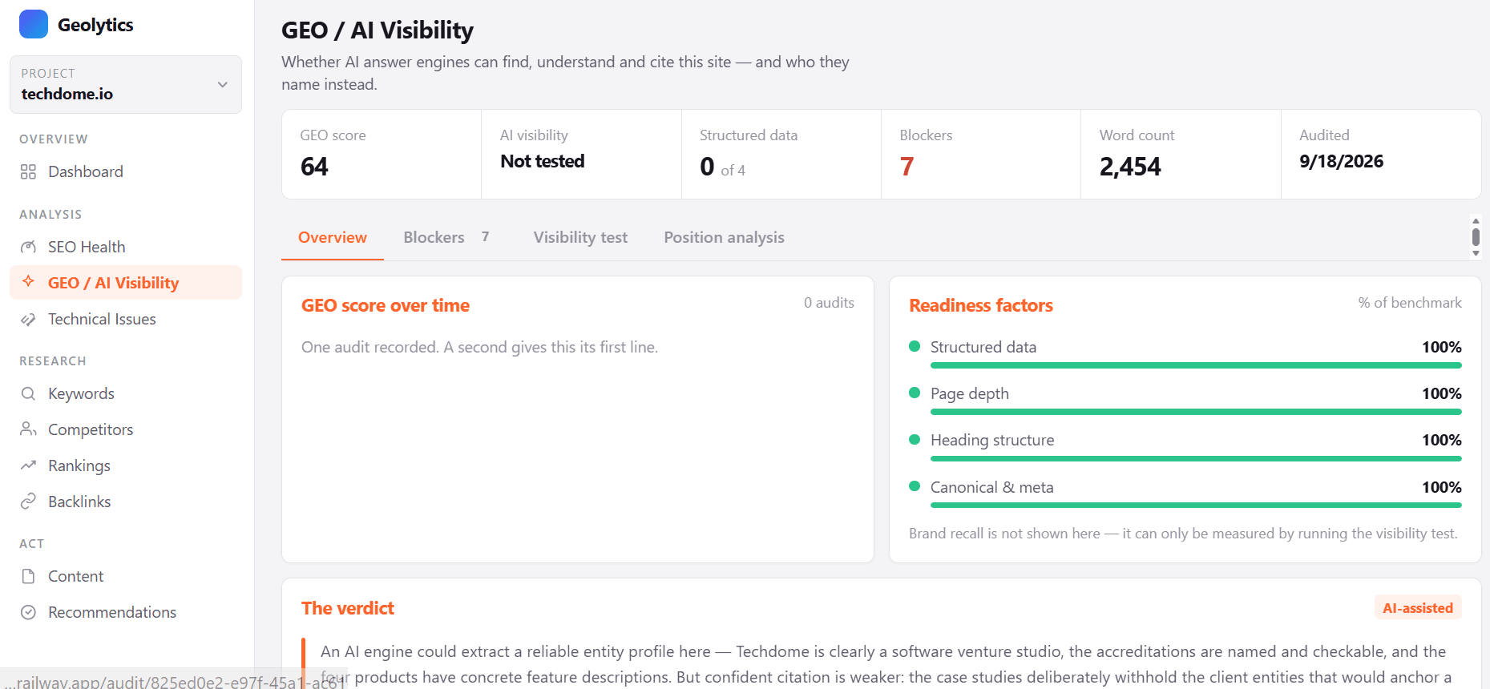Click the Structured data progress bar
Image resolution: width=1490 pixels, height=689 pixels.
pyautogui.click(x=1196, y=365)
